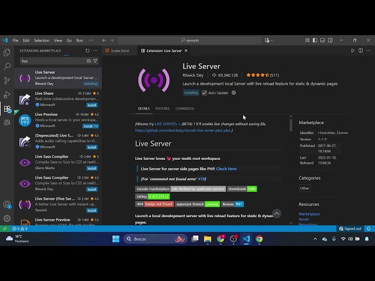This screenshot has width=375, height=281.
Task: Open extensions view more actions menu
Action: [95, 51]
